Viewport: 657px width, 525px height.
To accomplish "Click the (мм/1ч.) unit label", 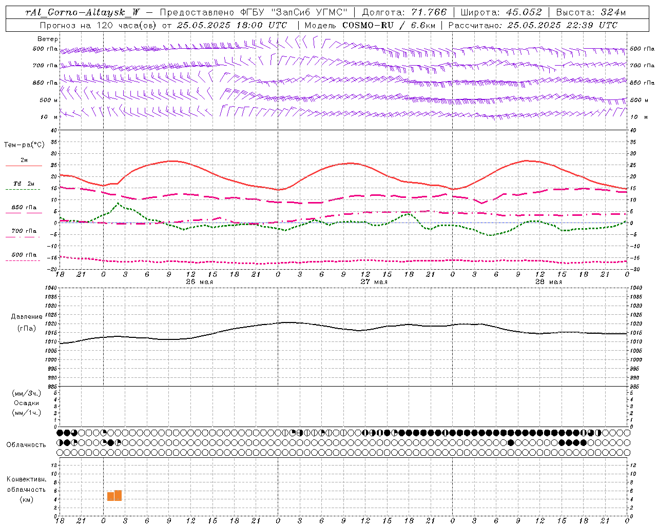I will coord(27,413).
